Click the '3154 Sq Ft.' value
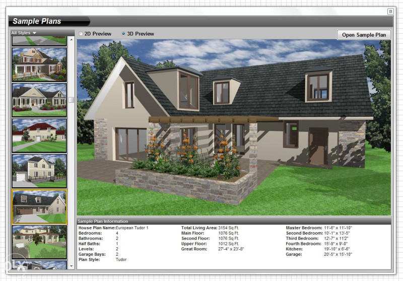The image size is (403, 281). click(x=229, y=228)
